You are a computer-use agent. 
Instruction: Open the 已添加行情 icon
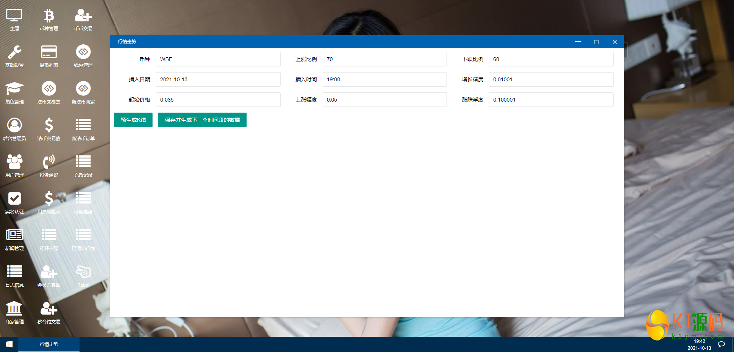[x=83, y=239]
